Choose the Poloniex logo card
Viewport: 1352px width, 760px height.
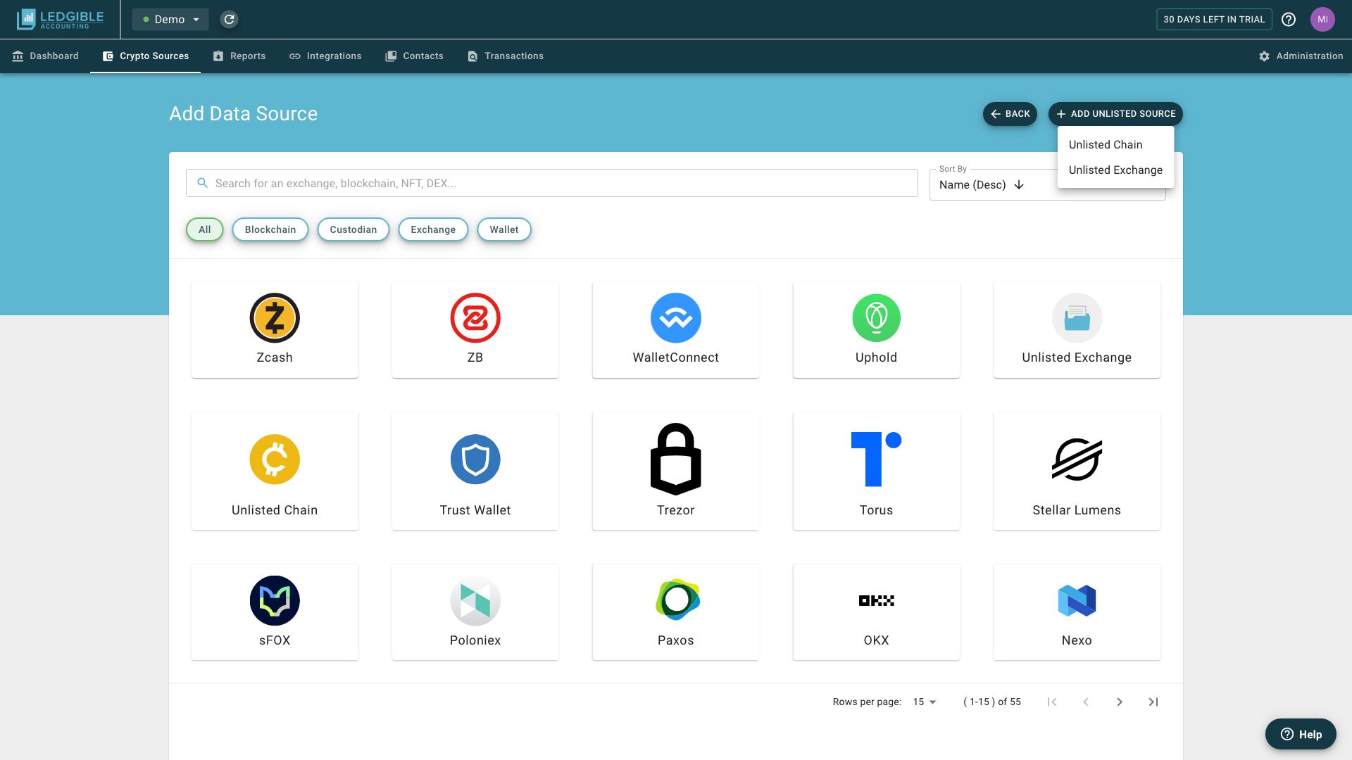click(x=475, y=612)
